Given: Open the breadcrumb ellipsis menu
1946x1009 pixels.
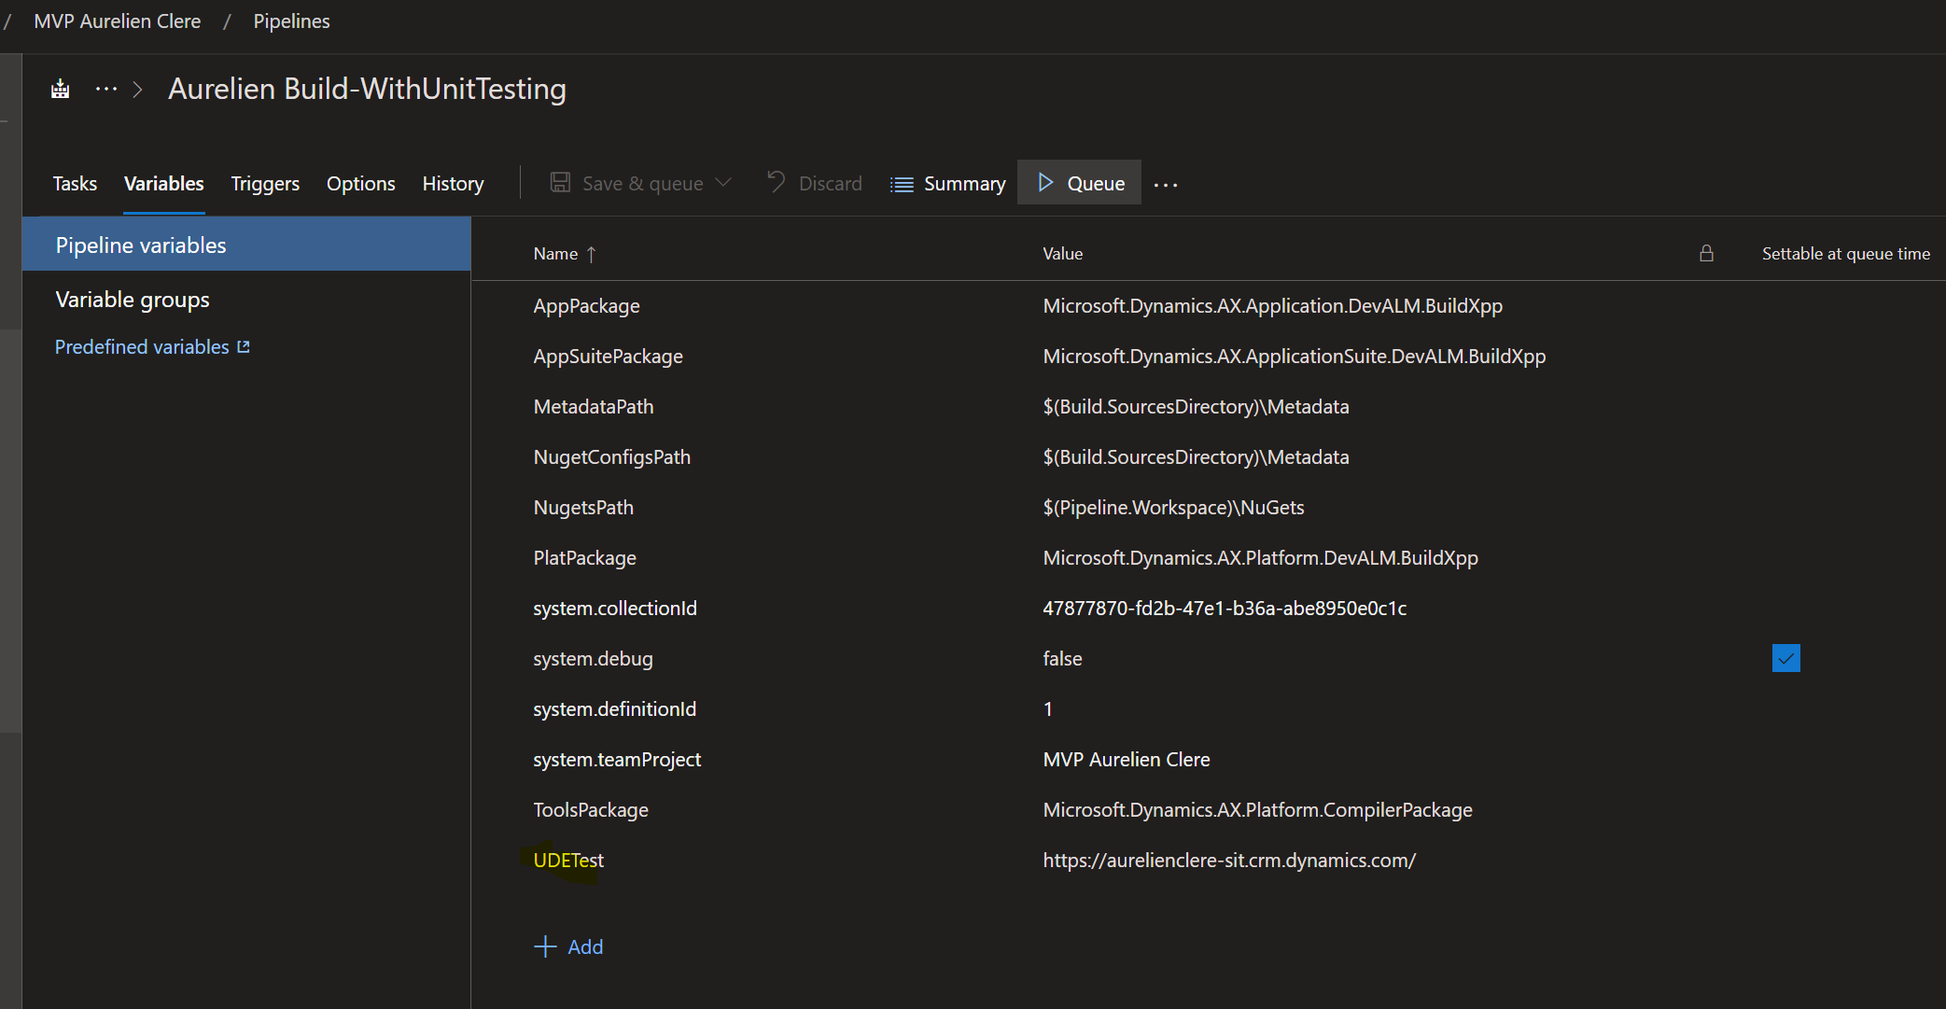Looking at the screenshot, I should (x=106, y=90).
